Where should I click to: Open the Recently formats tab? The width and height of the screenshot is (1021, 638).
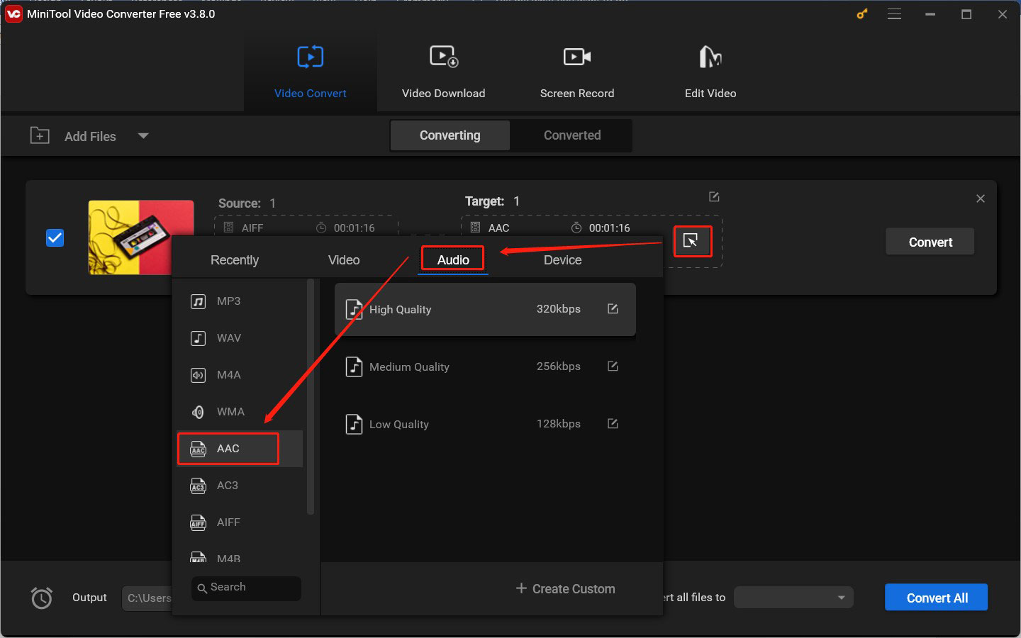pyautogui.click(x=234, y=260)
